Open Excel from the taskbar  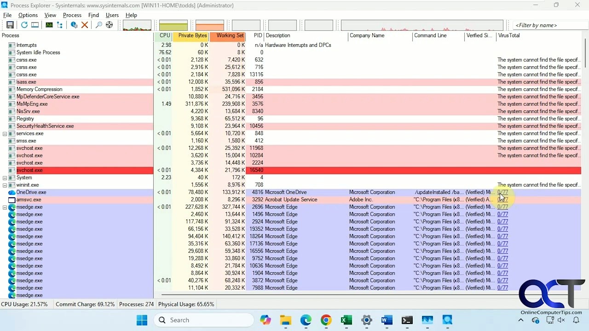pos(346,320)
